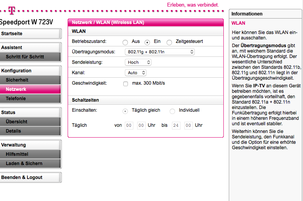Open the status Details page
Viewport: 303px width, 201px height.
[x=30, y=131]
